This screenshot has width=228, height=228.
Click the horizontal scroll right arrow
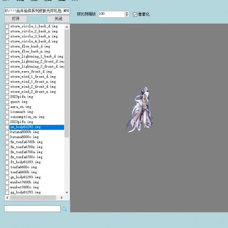click(x=62, y=197)
